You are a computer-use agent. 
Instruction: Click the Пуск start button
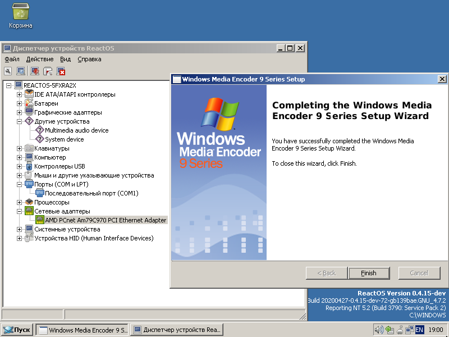[17, 330]
